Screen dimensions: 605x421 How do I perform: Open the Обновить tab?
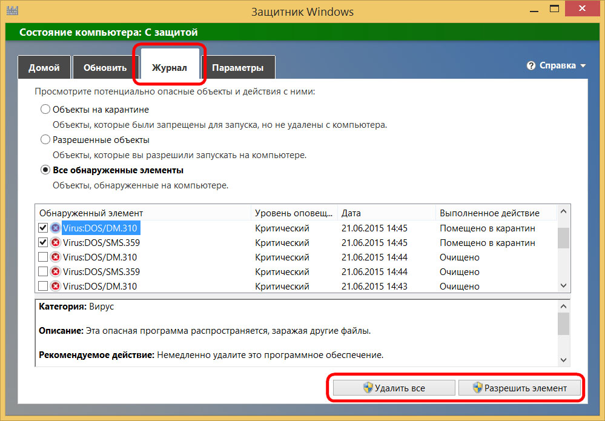click(105, 67)
